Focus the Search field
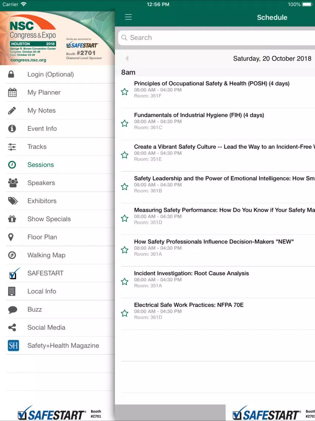Screen dimensions: 315x421 (216, 37)
